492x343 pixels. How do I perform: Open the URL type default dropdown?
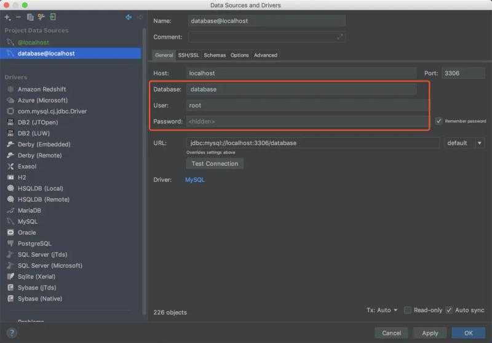point(464,143)
